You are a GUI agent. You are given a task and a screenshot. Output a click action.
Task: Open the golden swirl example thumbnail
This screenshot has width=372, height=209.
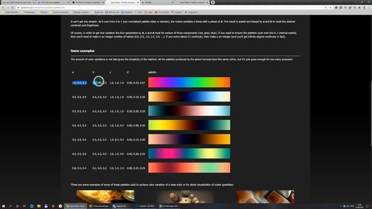click(x=105, y=196)
